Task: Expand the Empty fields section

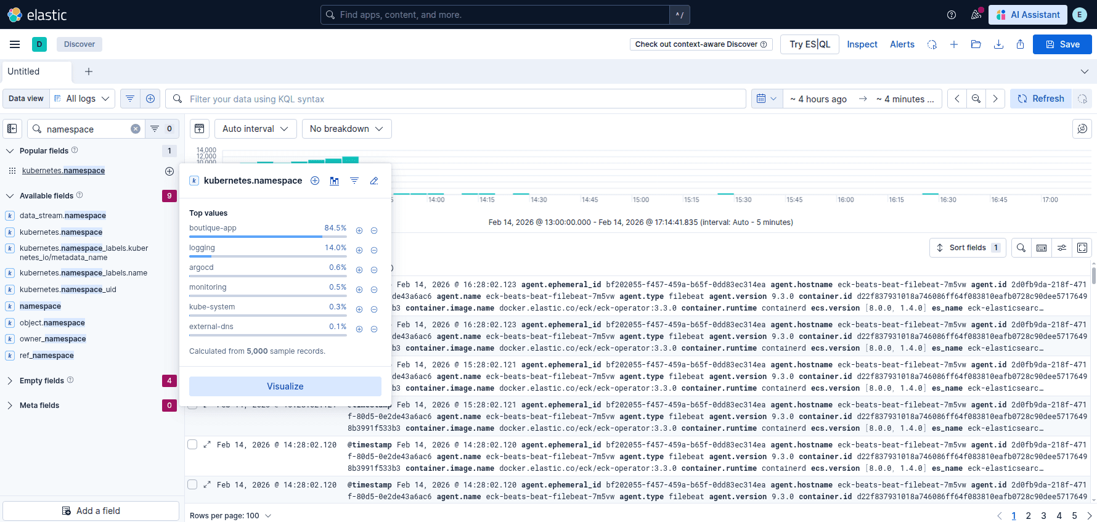Action: [x=10, y=381]
